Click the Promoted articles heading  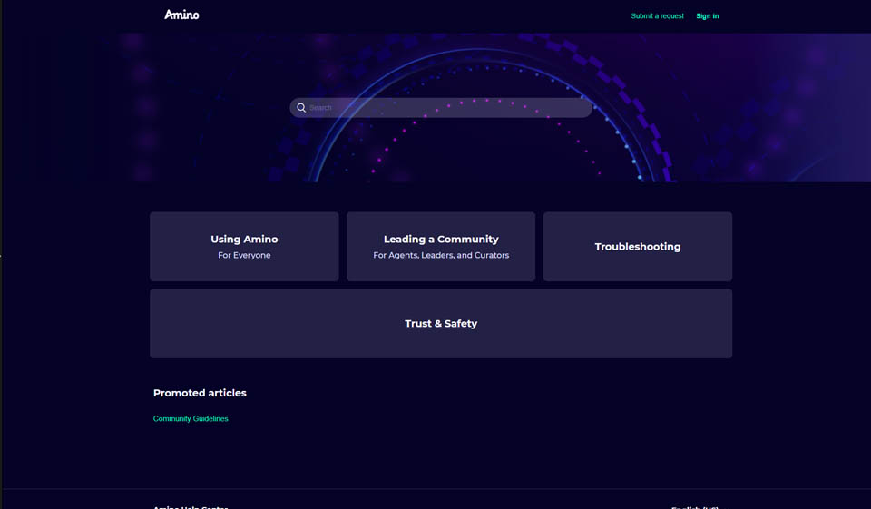pyautogui.click(x=200, y=393)
